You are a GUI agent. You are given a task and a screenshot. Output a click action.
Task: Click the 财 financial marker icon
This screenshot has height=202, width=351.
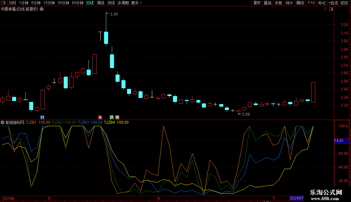pos(42,117)
